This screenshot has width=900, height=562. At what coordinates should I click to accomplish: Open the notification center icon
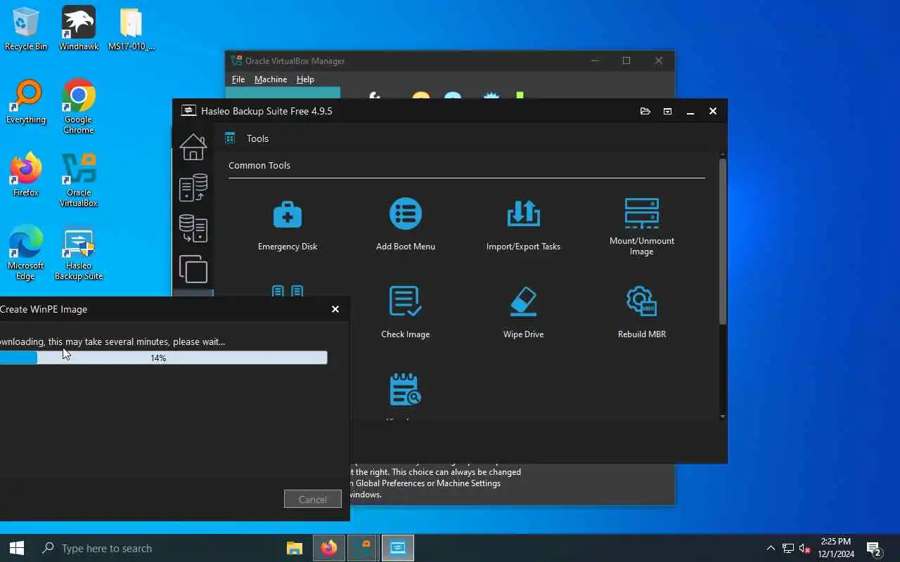[x=875, y=548]
